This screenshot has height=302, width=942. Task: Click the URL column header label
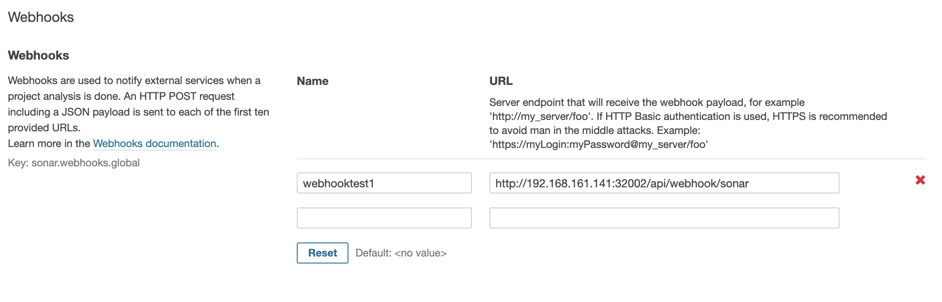point(500,81)
